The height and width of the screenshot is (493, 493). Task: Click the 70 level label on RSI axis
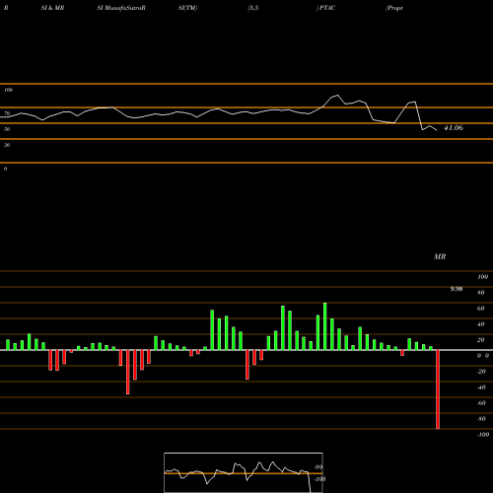pos(7,113)
